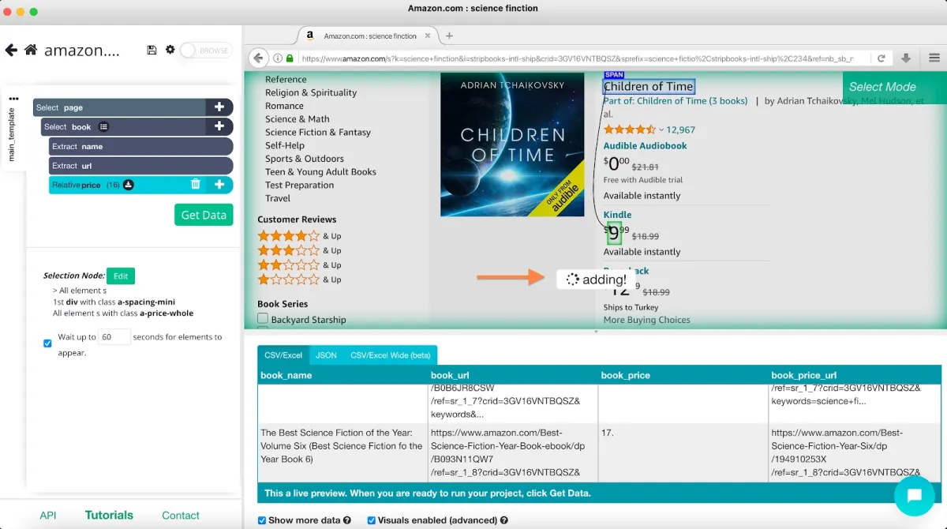The height and width of the screenshot is (529, 947).
Task: Click the Science Fiction & Fantasy category
Action: tap(318, 132)
